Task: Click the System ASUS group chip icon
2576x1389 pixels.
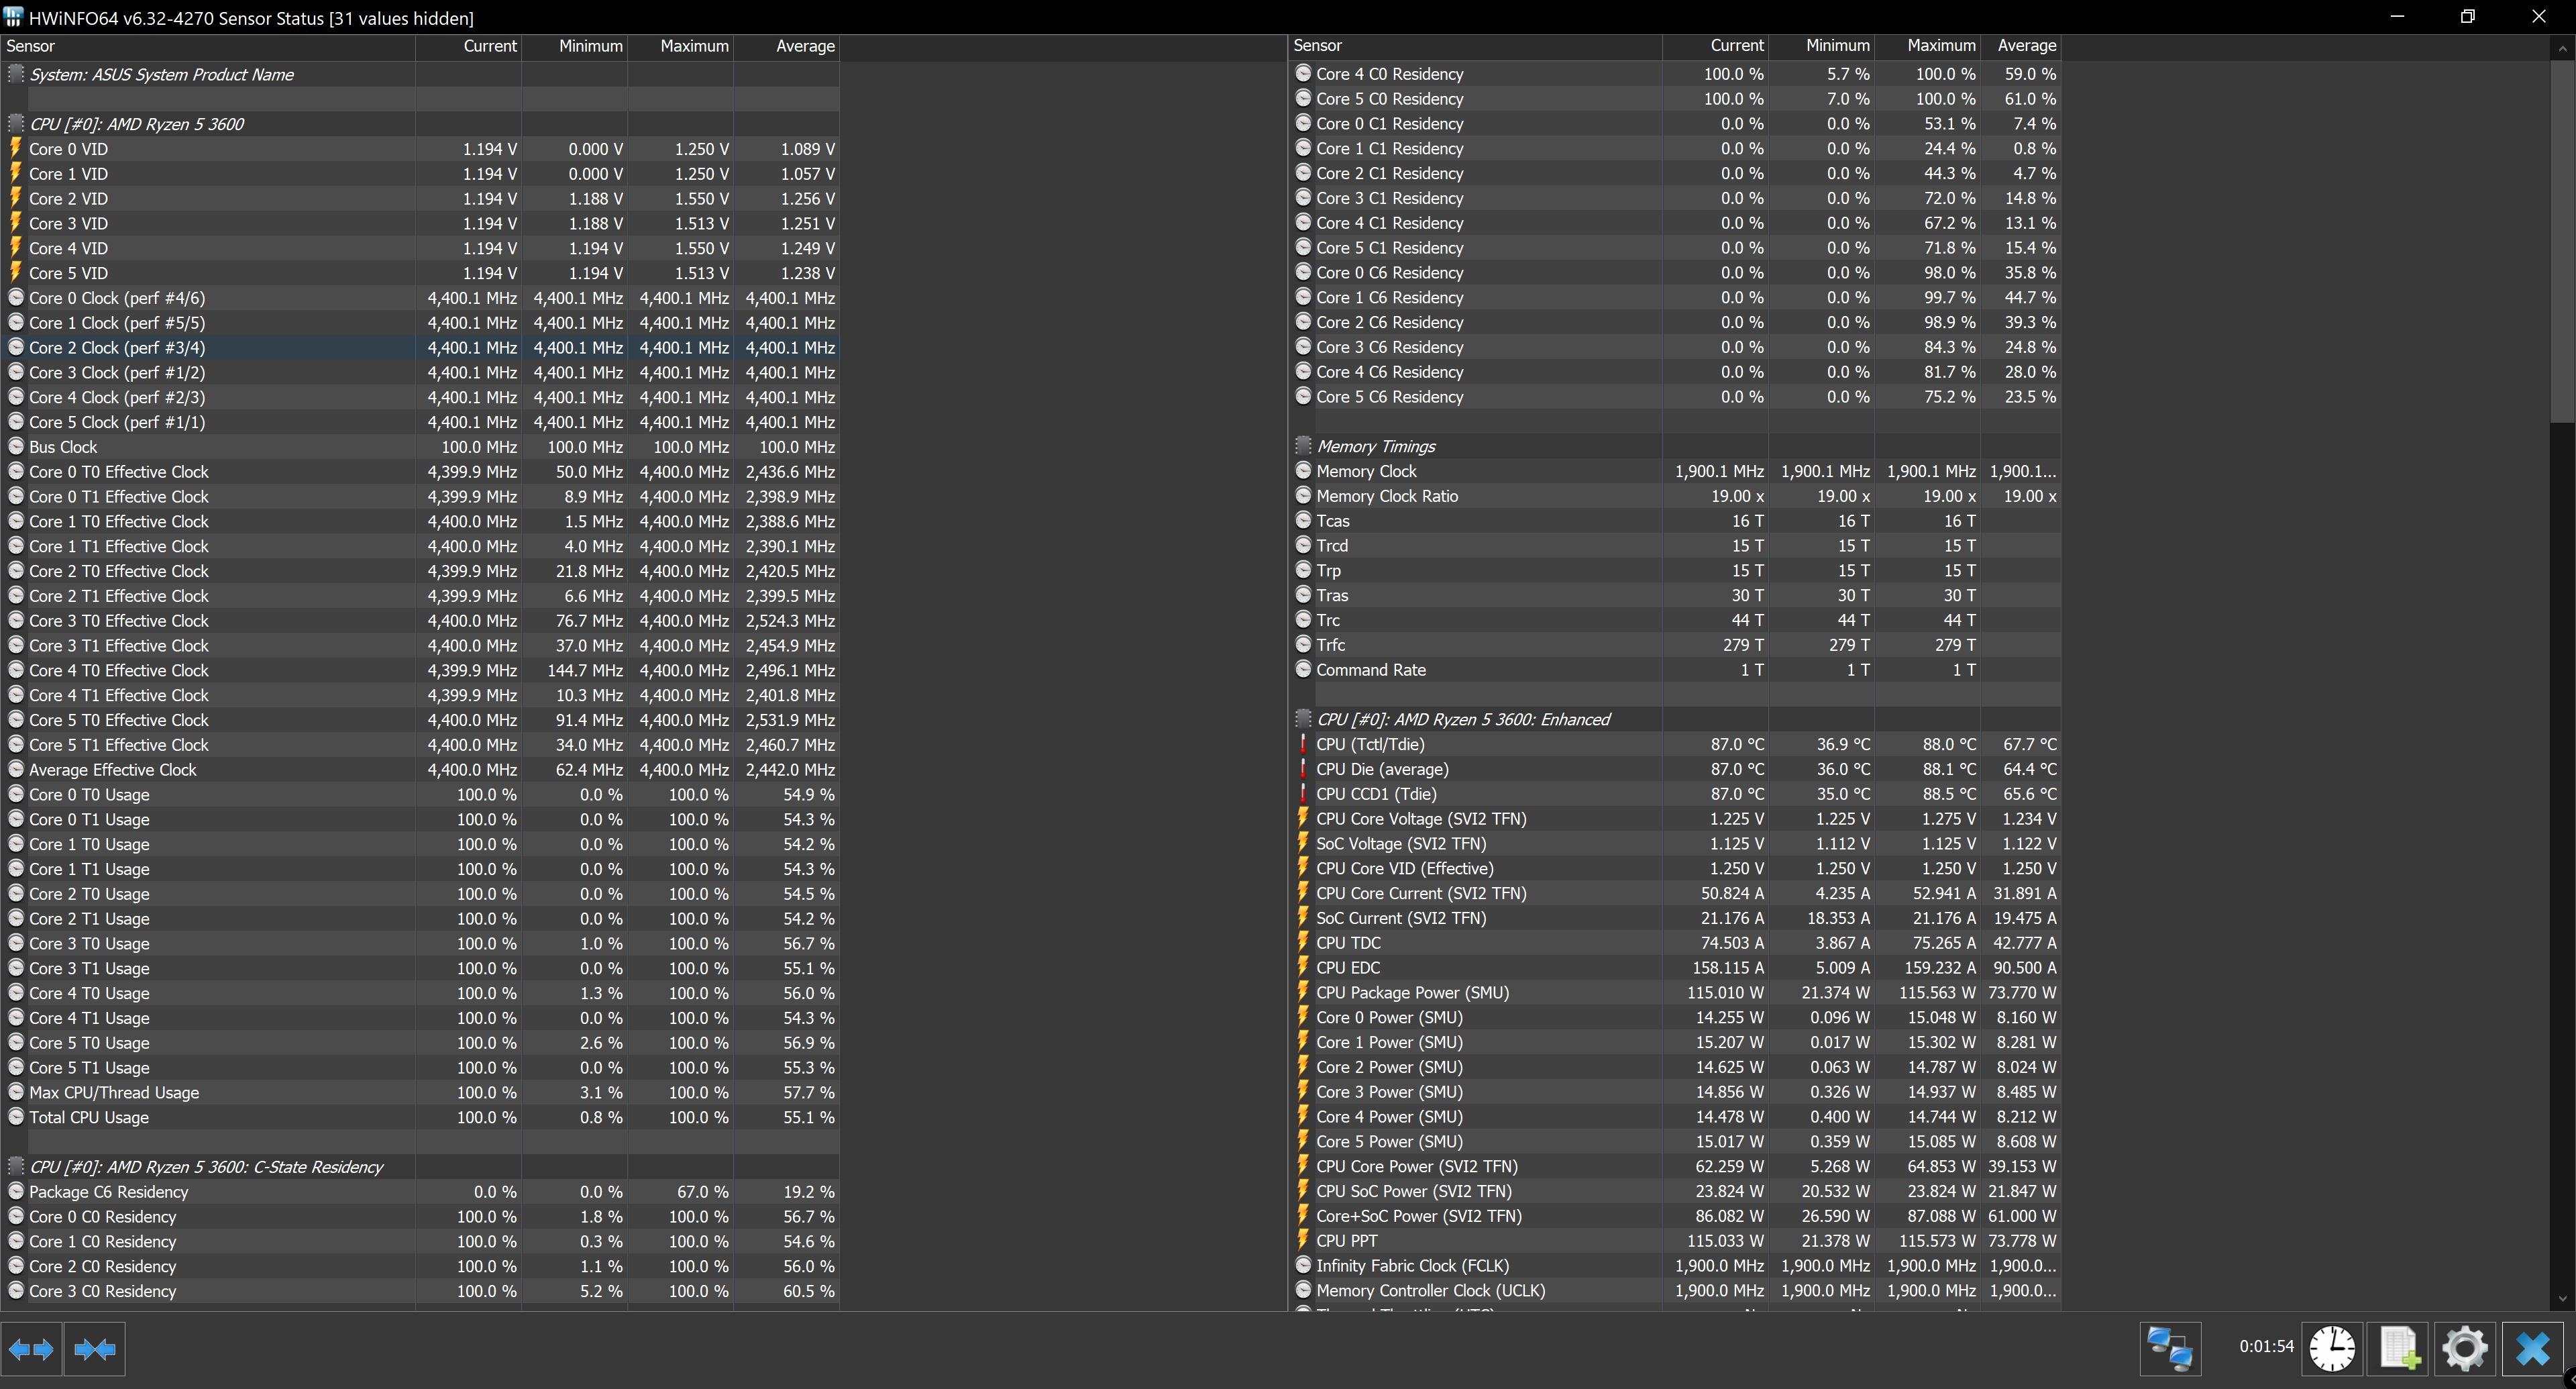Action: (x=15, y=74)
